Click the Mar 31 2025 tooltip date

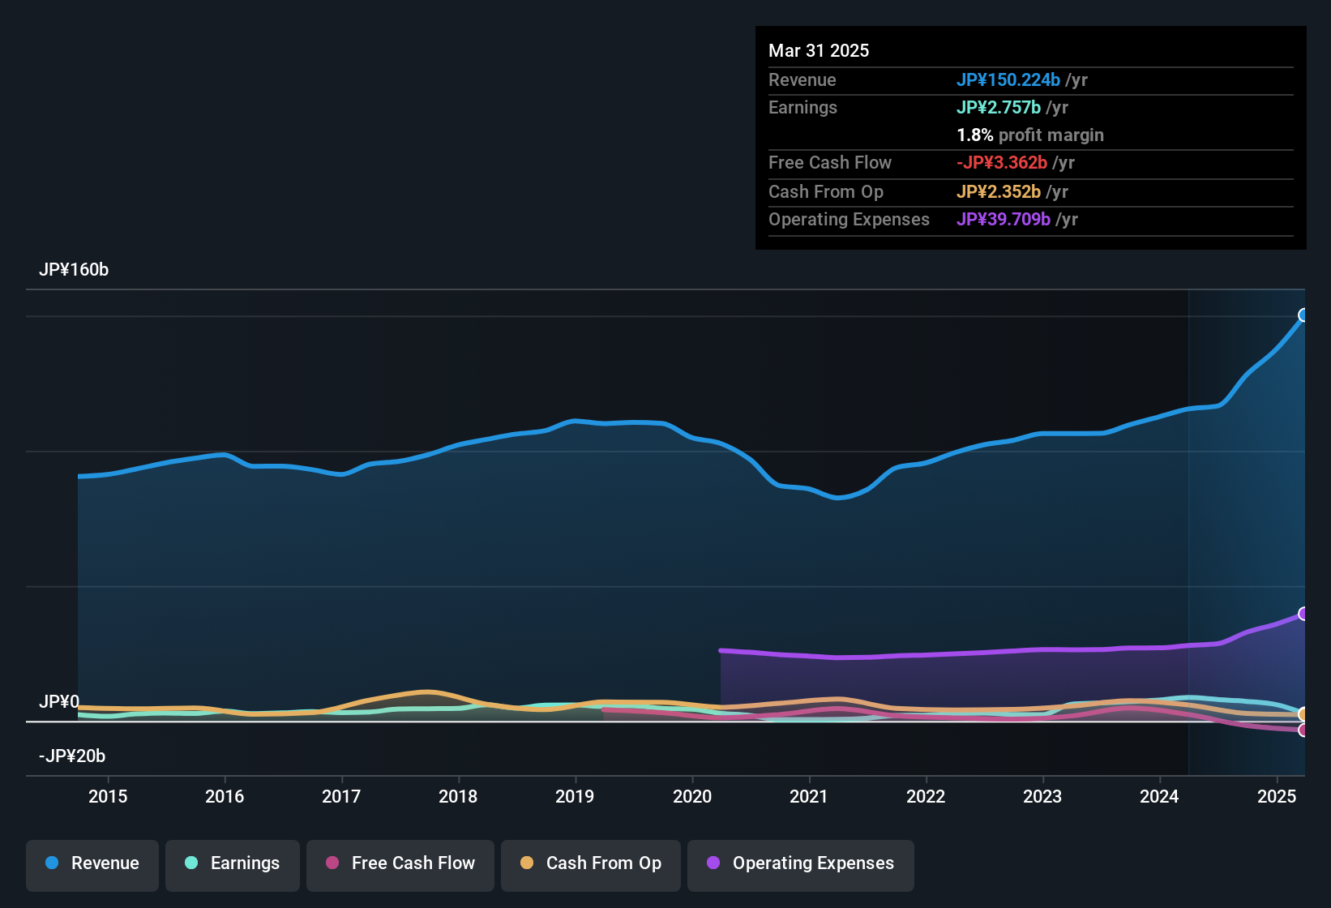coord(819,50)
